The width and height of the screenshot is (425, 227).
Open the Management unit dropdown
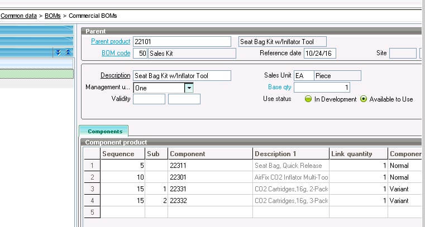coord(189,88)
